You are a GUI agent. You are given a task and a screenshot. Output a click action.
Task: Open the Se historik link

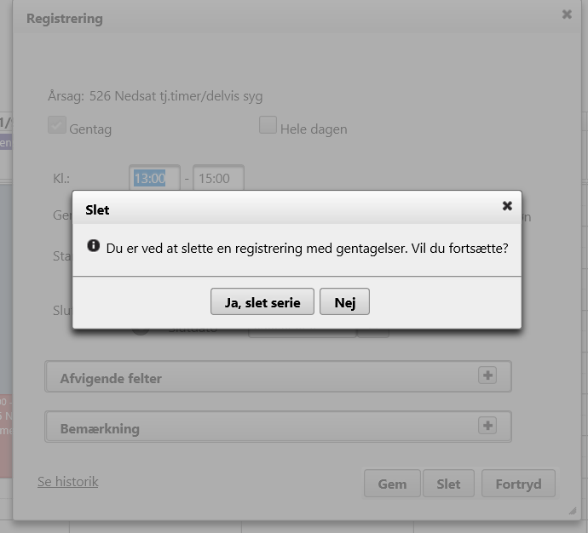68,482
